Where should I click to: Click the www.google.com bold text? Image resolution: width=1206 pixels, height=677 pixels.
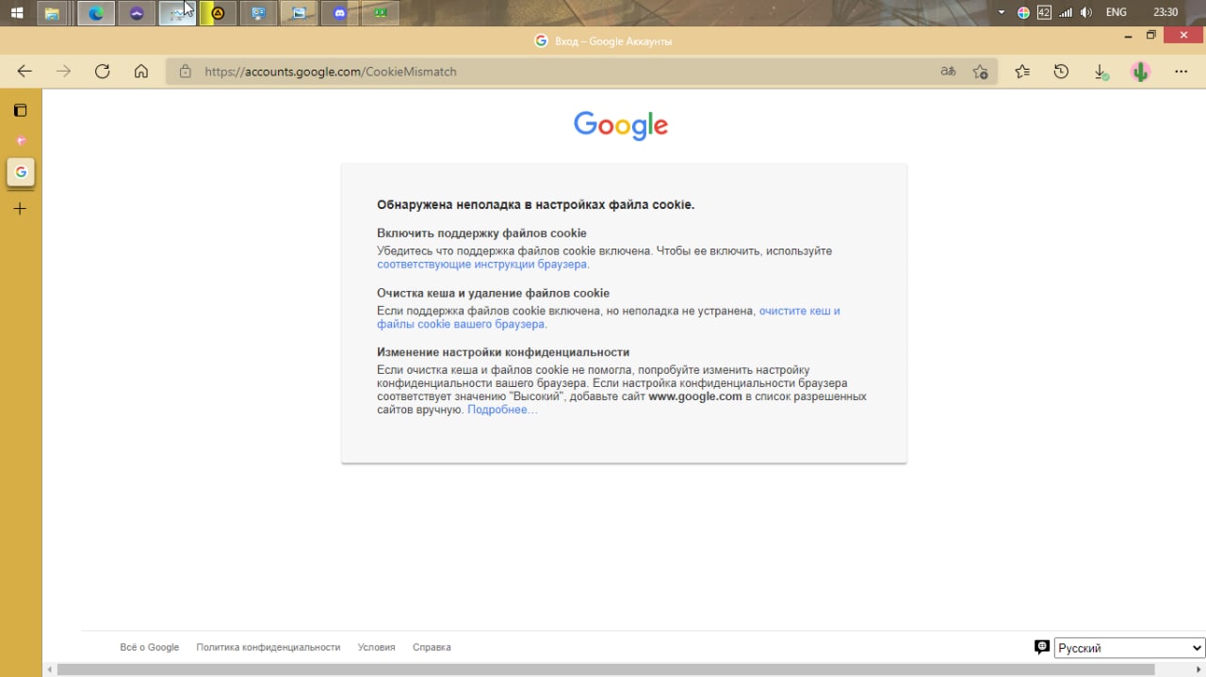(695, 396)
